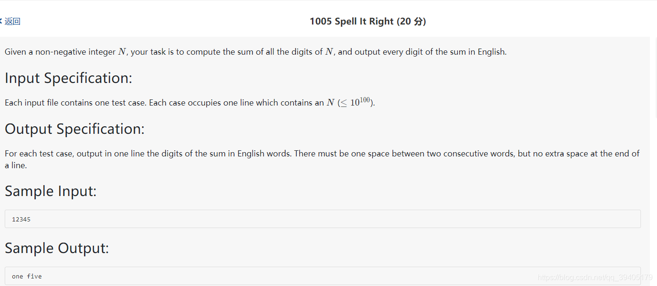Click the left-arrow chevron icon before 返回
The height and width of the screenshot is (286, 657).
point(2,21)
